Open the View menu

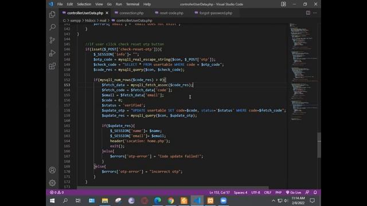tap(99, 4)
